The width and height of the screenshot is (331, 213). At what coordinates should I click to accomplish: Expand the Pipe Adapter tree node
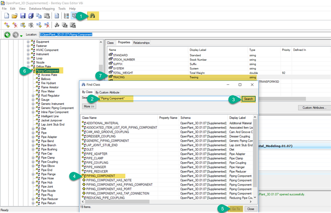[x=33, y=137]
